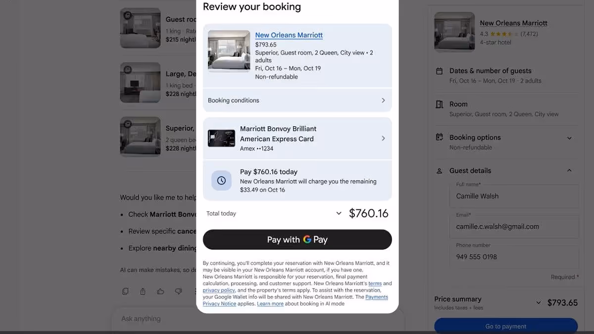594x334 pixels.
Task: Click Learn more about booking in AI mode
Action: pyautogui.click(x=270, y=304)
